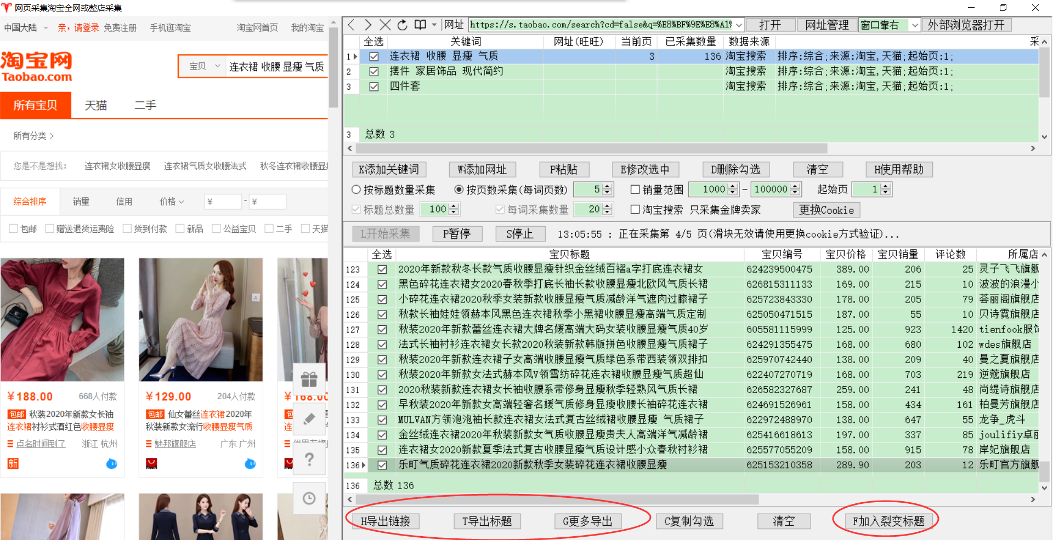Open the question mark help icon
Image resolution: width=1053 pixels, height=540 pixels.
click(x=309, y=459)
